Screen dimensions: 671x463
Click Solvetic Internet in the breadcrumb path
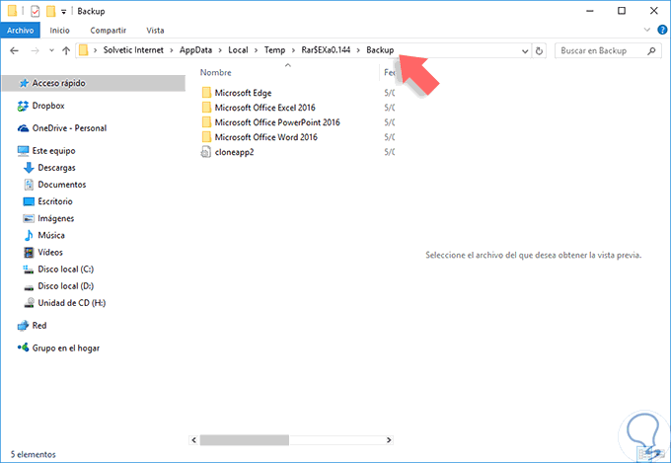[133, 50]
